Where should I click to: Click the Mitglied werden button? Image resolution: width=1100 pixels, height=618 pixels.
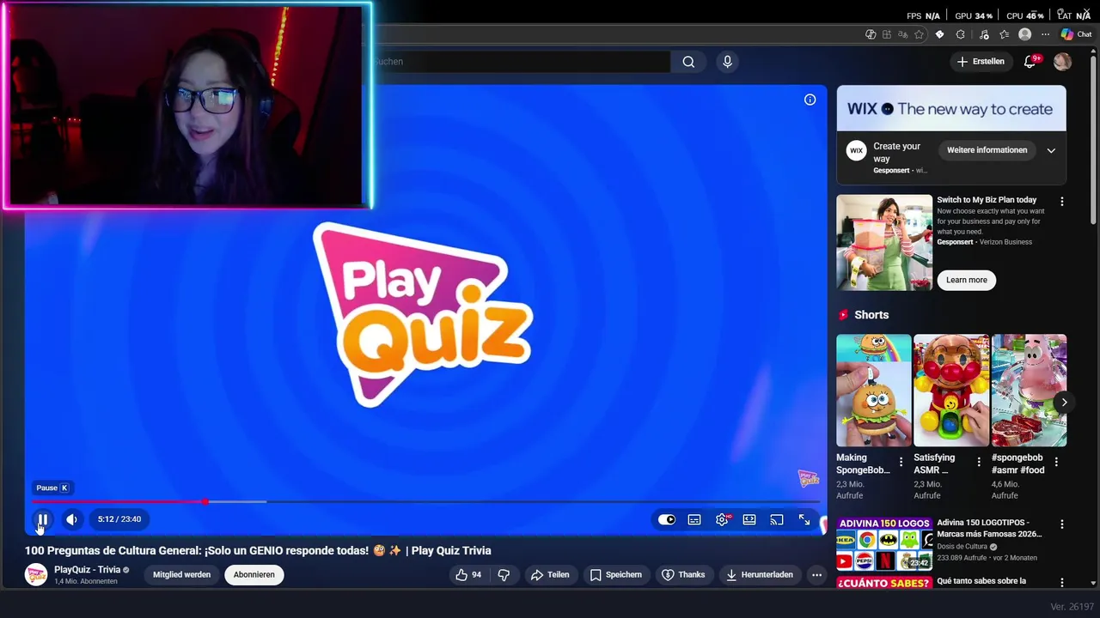182,575
